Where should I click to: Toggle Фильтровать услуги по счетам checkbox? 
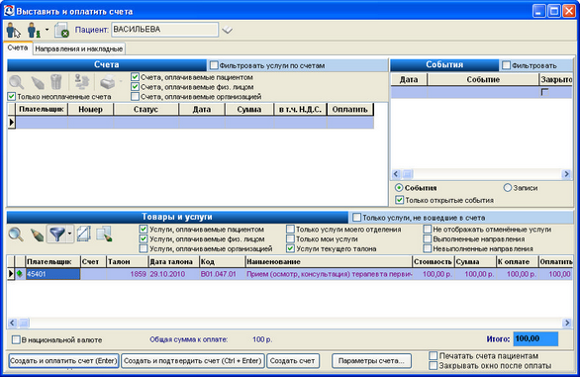coord(214,65)
